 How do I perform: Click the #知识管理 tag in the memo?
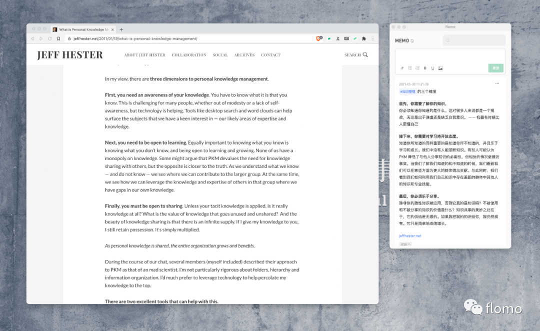click(x=407, y=91)
